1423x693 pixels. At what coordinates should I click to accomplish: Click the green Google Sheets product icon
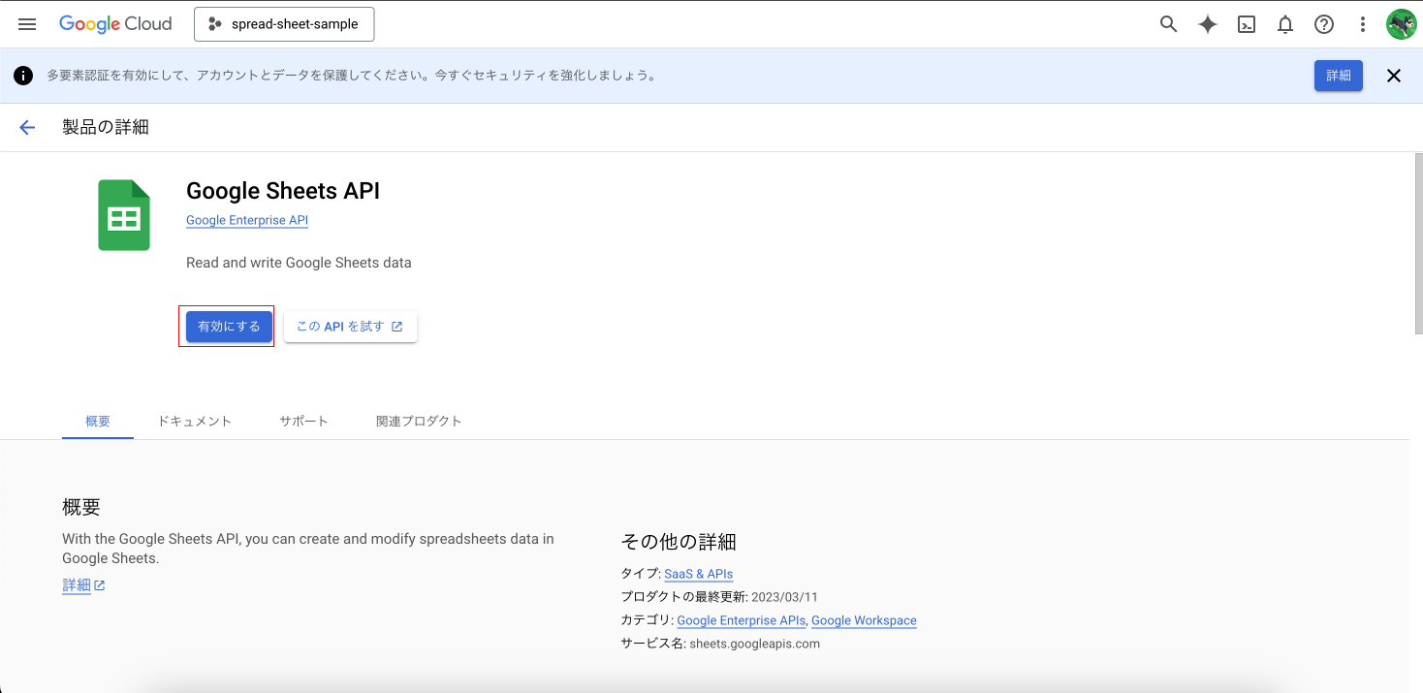[x=124, y=215]
